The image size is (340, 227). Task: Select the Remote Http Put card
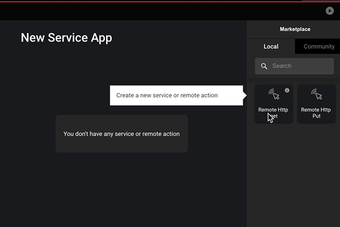pos(316,104)
